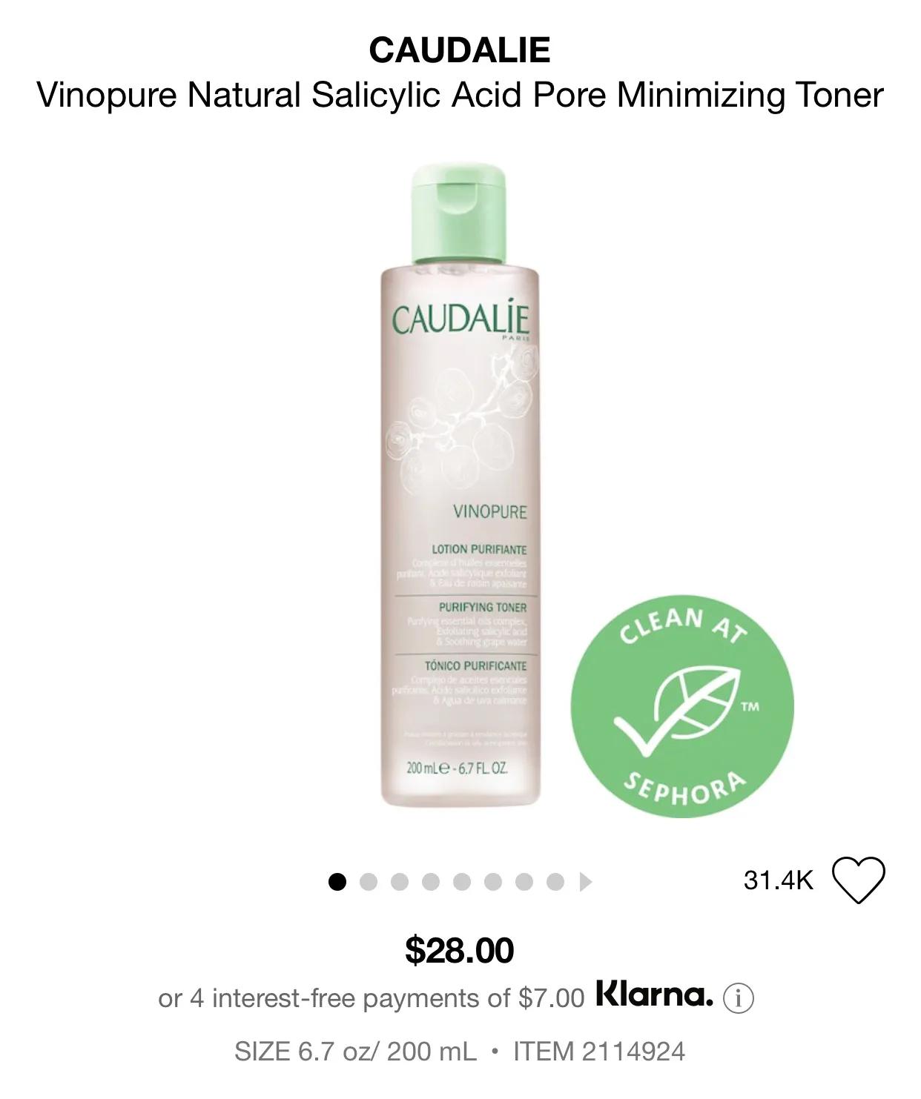The height and width of the screenshot is (1099, 921).
Task: Jump to the fifth carousel image dot
Action: pyautogui.click(x=462, y=882)
